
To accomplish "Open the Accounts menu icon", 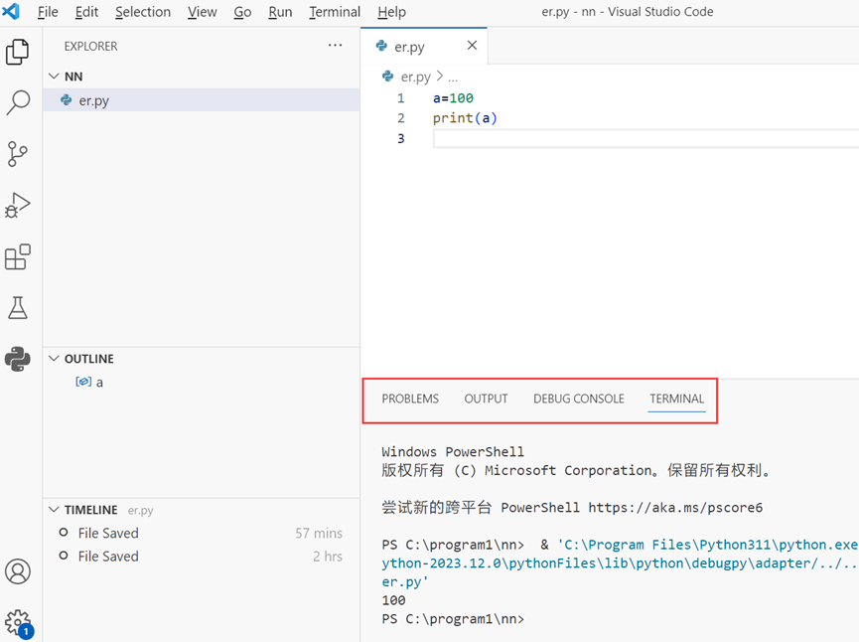I will pos(18,571).
